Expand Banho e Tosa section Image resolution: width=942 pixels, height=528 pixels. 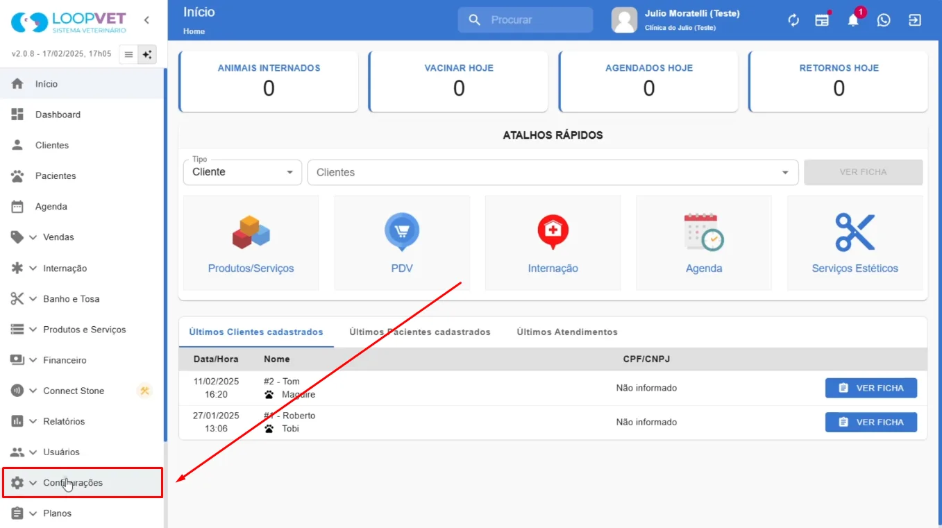click(82, 298)
